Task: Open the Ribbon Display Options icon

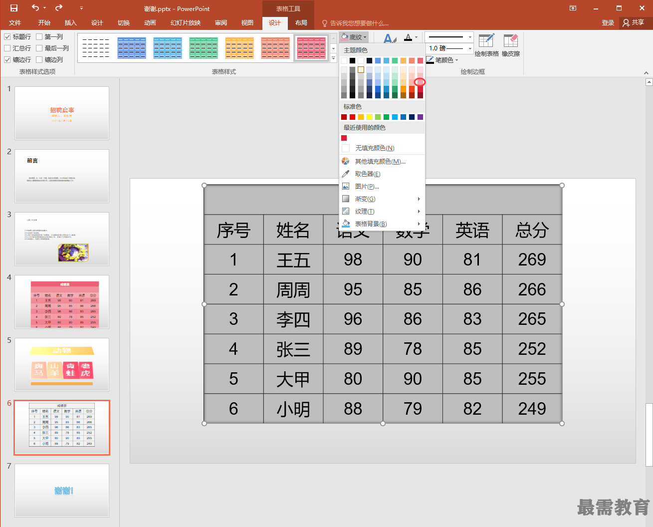Action: (x=573, y=8)
